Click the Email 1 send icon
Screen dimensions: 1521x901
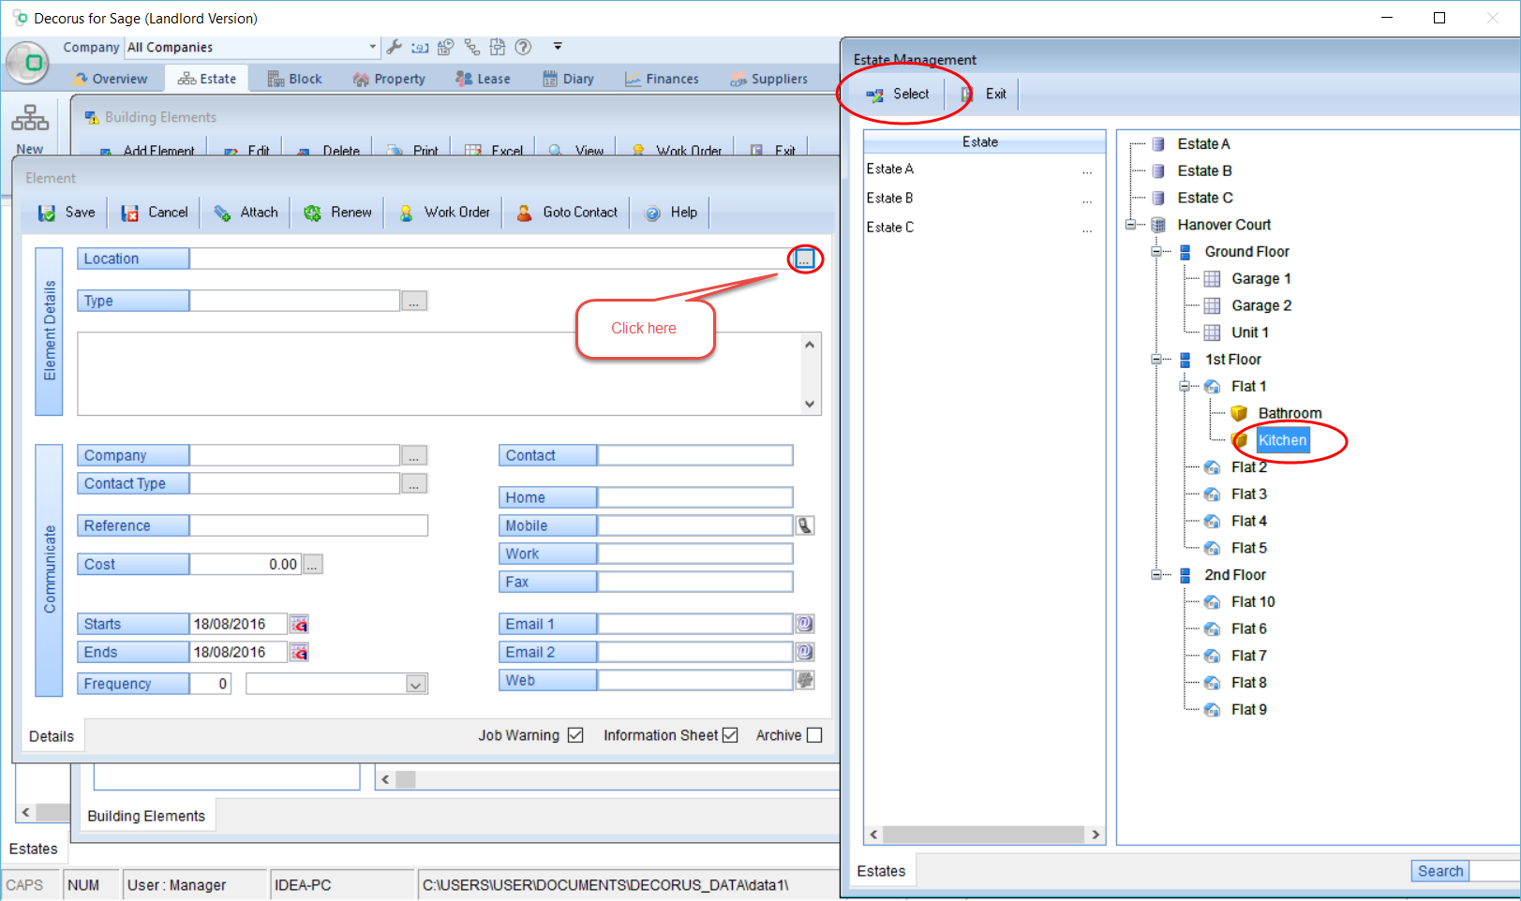[805, 624]
